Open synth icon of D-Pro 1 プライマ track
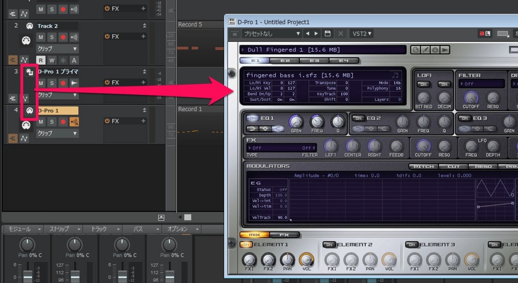This screenshot has width=518, height=283. [29, 71]
